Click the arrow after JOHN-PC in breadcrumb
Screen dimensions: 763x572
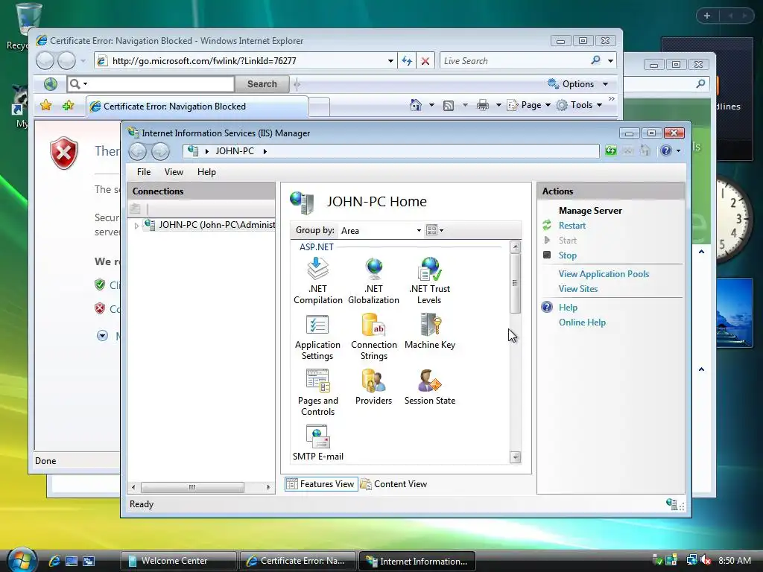(x=265, y=151)
